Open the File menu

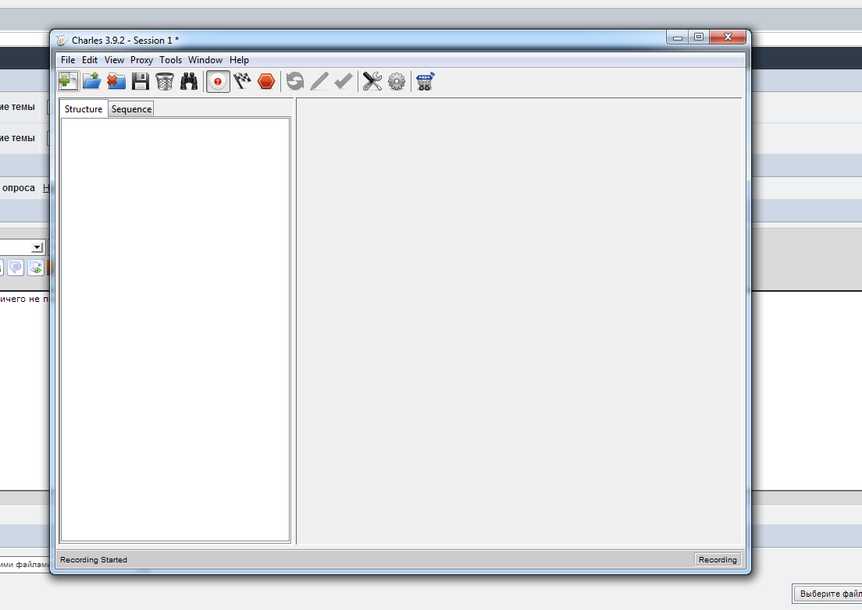pyautogui.click(x=68, y=60)
